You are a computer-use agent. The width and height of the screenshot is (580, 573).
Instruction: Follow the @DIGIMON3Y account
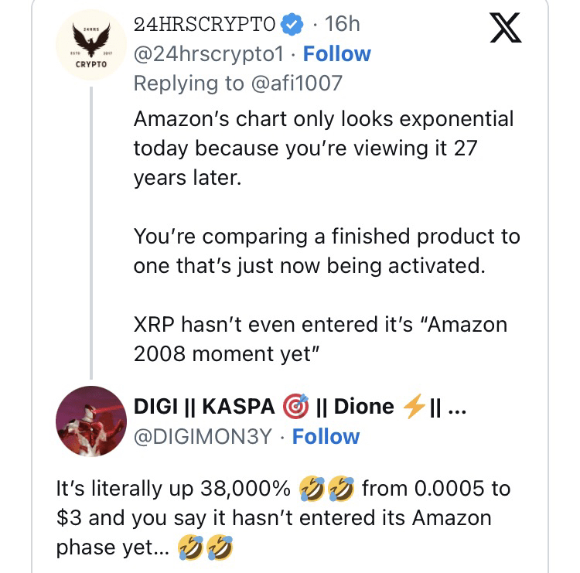pyautogui.click(x=326, y=437)
